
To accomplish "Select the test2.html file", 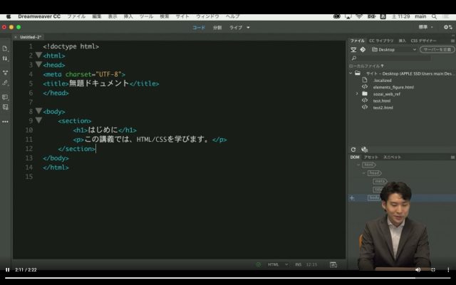I will coord(383,108).
